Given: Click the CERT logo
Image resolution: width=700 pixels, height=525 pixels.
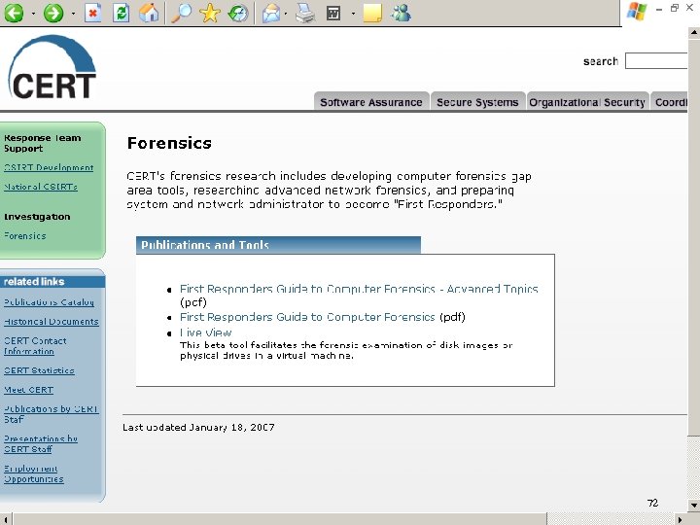Looking at the screenshot, I should click(x=52, y=67).
